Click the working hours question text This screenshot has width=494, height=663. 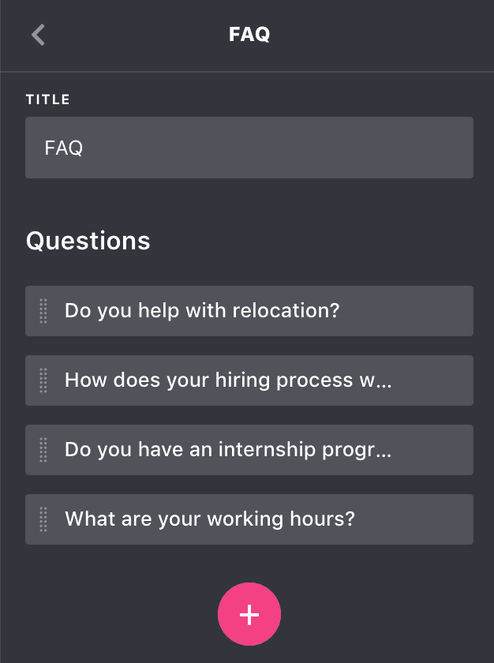(210, 519)
